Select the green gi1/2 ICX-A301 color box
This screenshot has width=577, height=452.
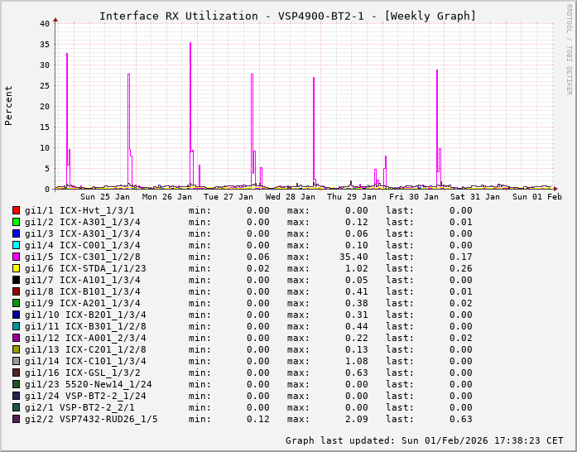pos(17,223)
